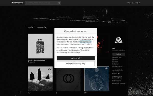The height and width of the screenshot is (96, 153).
Task: Open the IAH album blue cover
Action: [x=97, y=79]
